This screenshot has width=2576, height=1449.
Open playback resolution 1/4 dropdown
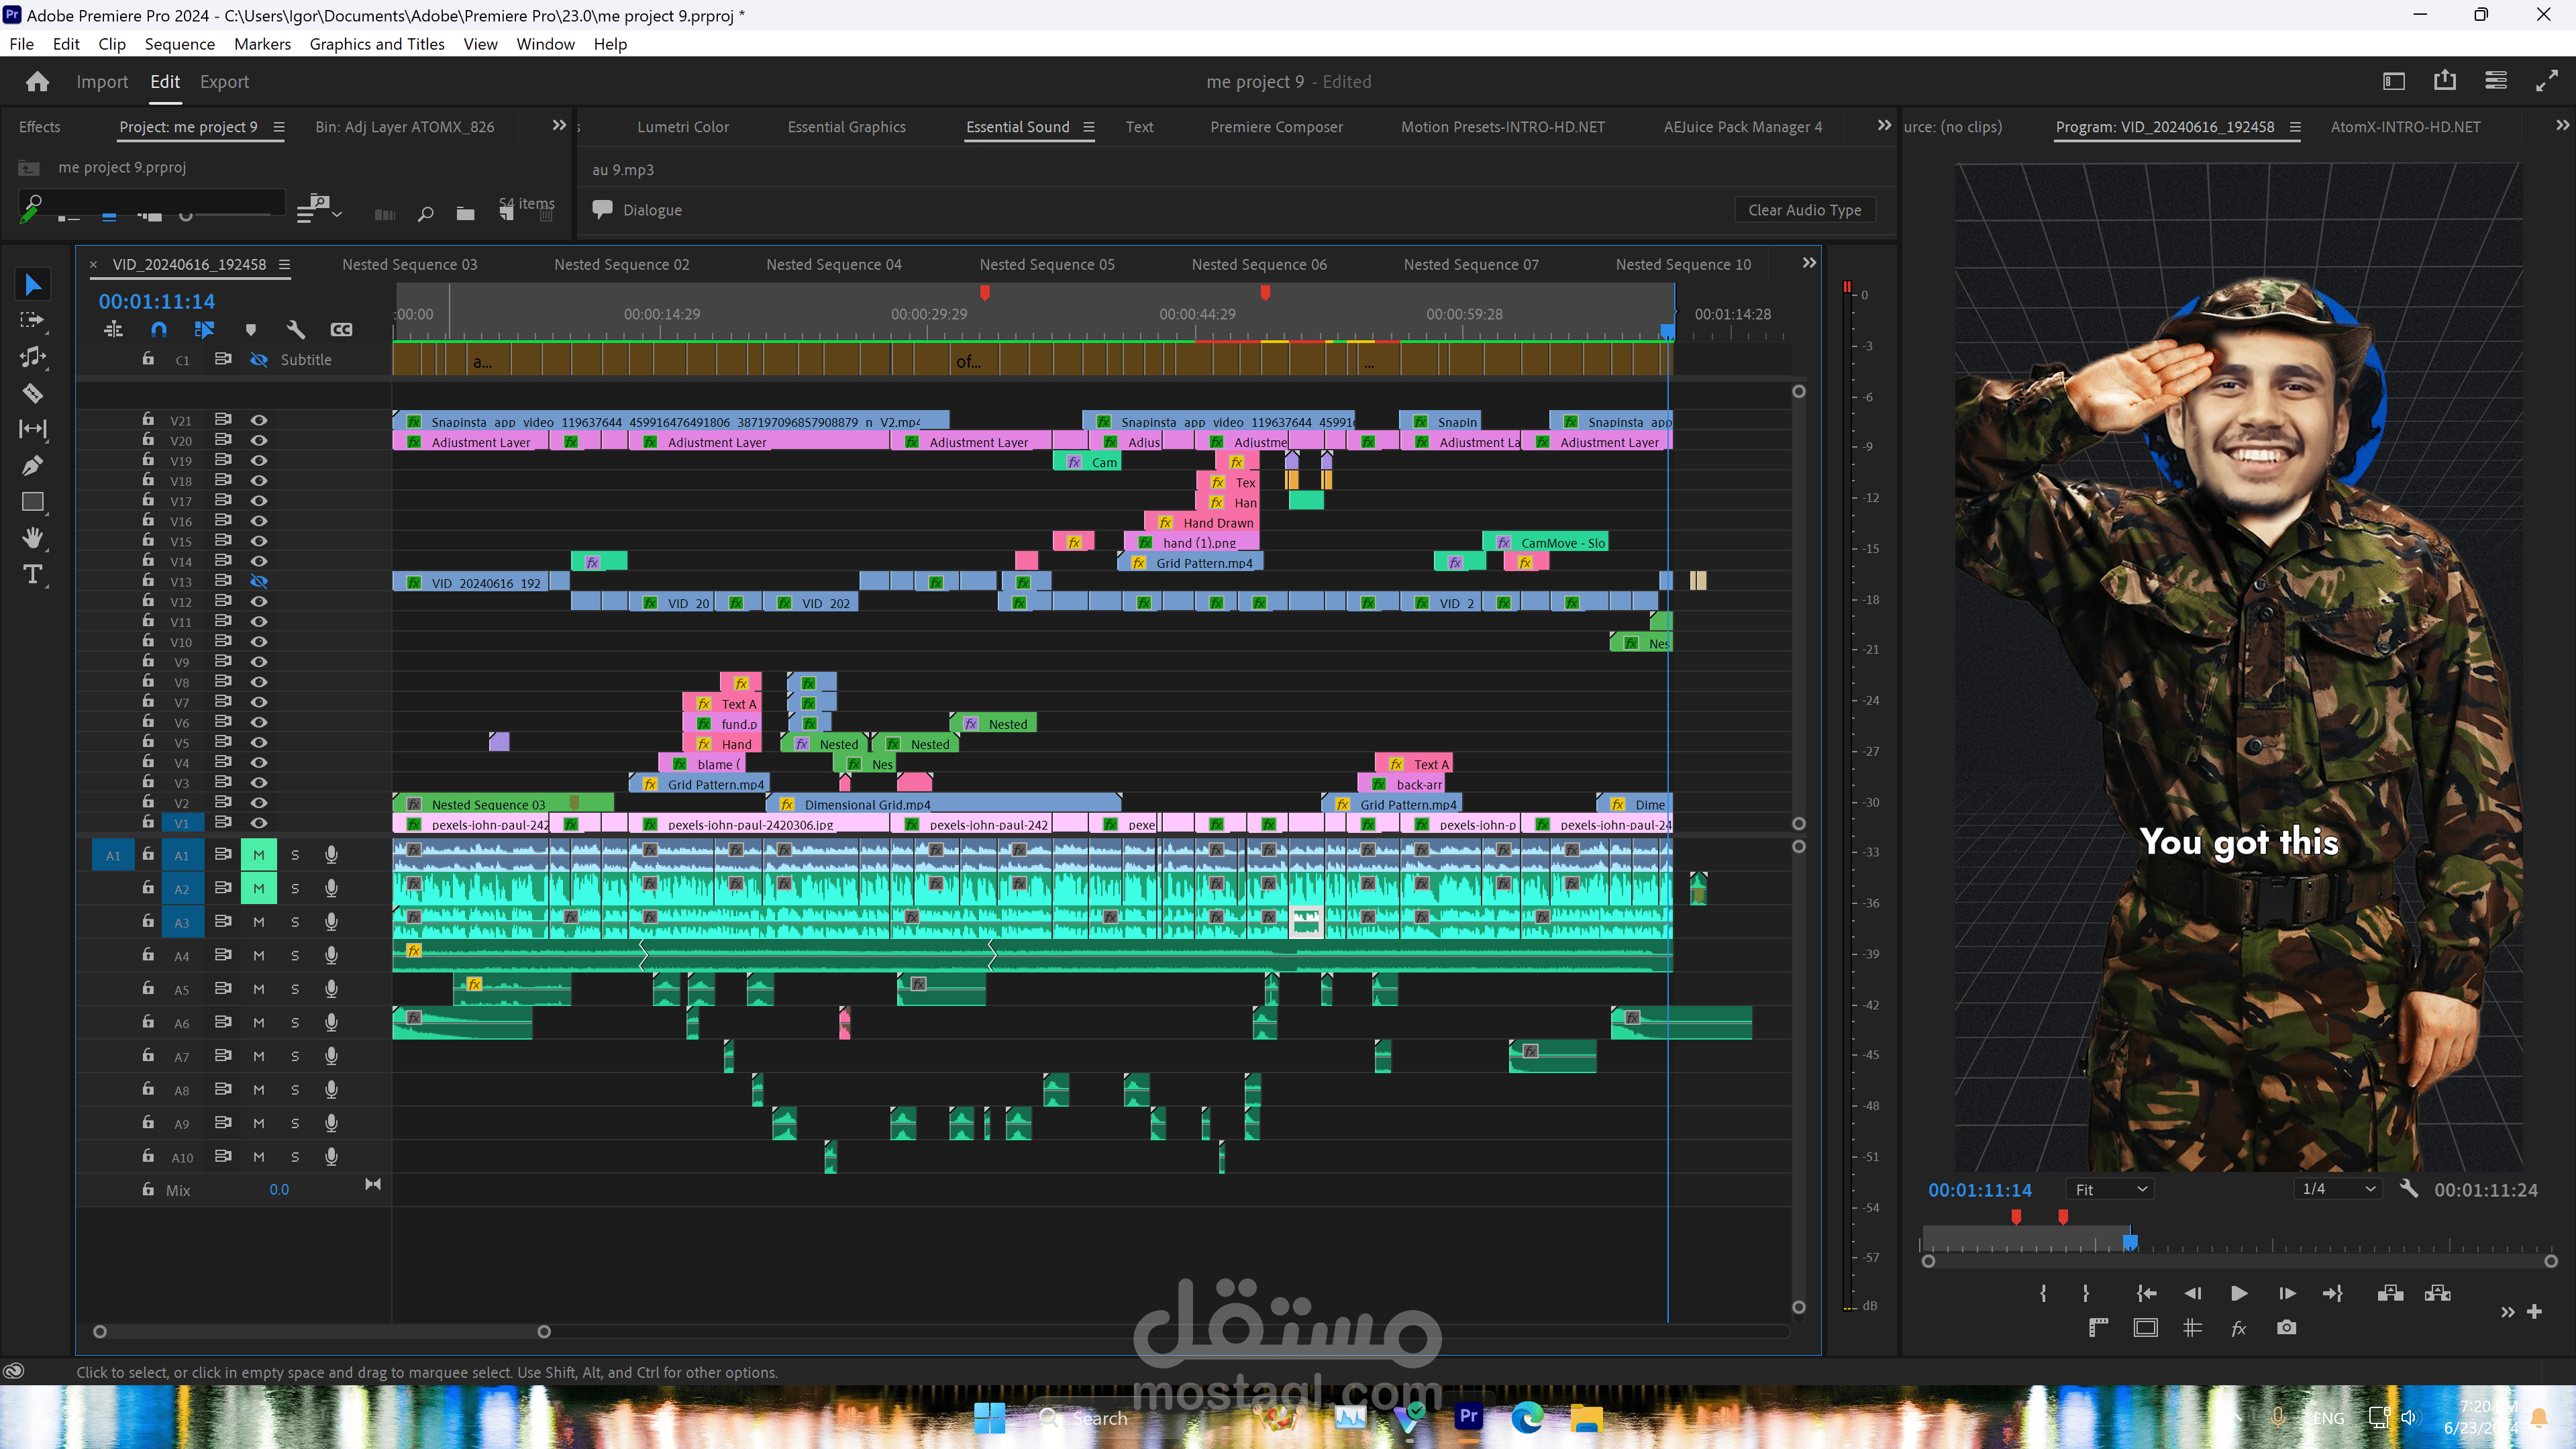(x=2337, y=1189)
